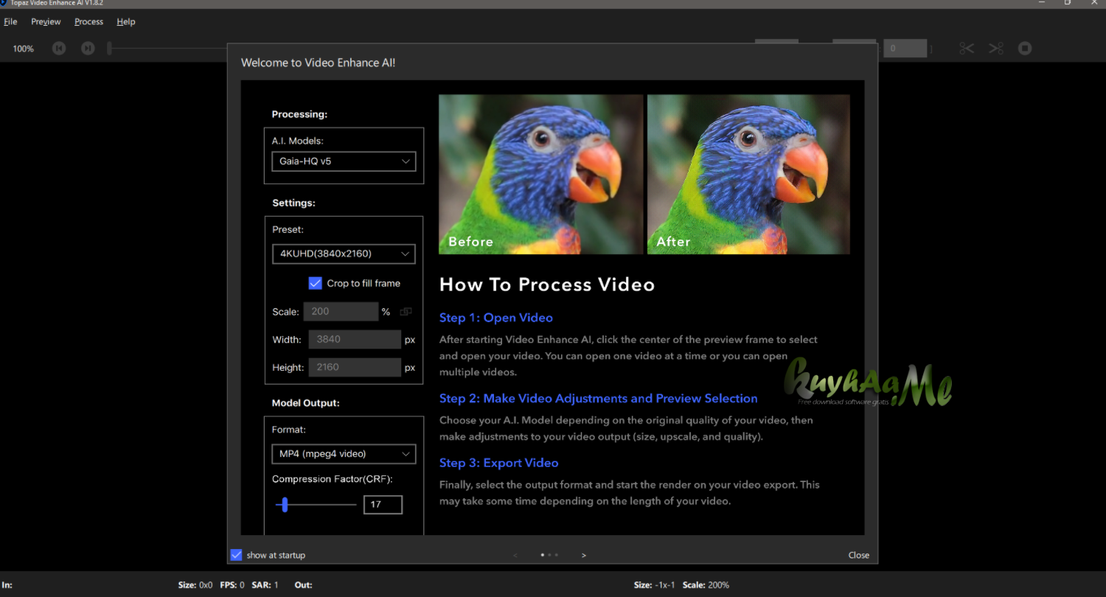The image size is (1106, 597).
Task: Click the Scale: 200% status bar entry
Action: (x=706, y=585)
